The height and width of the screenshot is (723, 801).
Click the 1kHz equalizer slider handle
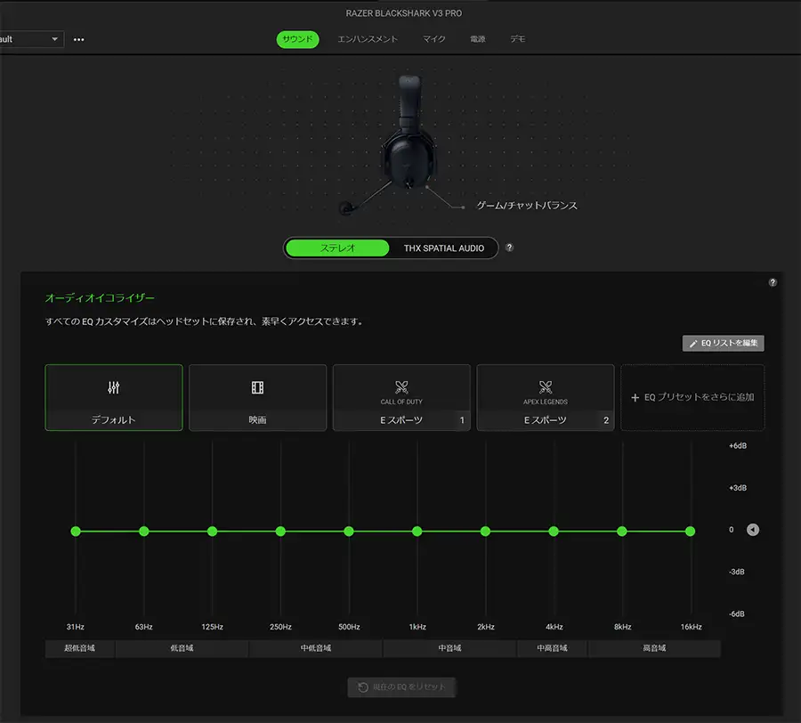[x=417, y=532]
